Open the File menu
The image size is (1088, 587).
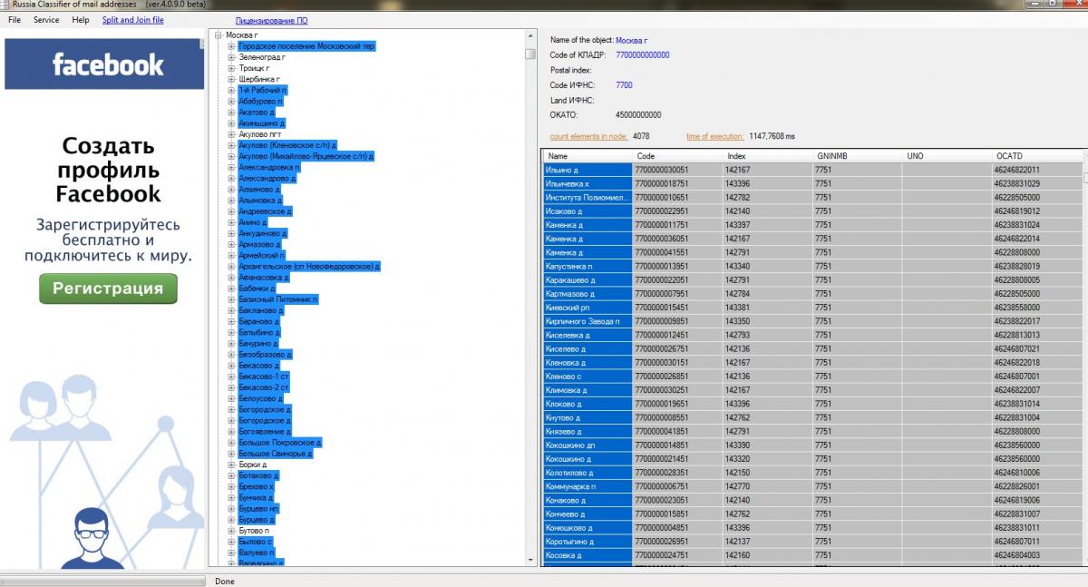click(x=15, y=20)
